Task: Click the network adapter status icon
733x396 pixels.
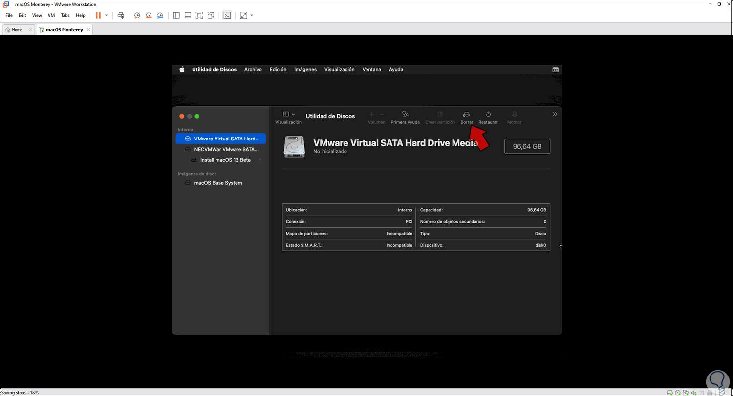Action: click(x=687, y=392)
